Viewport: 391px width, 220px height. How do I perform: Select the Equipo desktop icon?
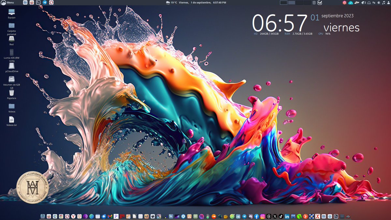coord(12,14)
